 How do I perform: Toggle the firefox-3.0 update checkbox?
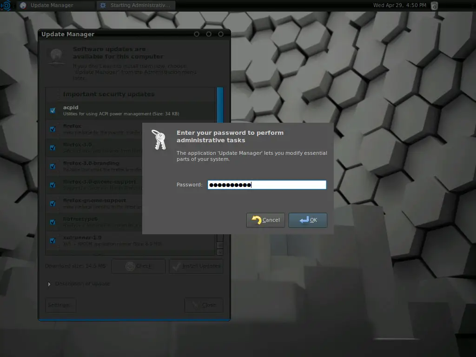tap(53, 147)
